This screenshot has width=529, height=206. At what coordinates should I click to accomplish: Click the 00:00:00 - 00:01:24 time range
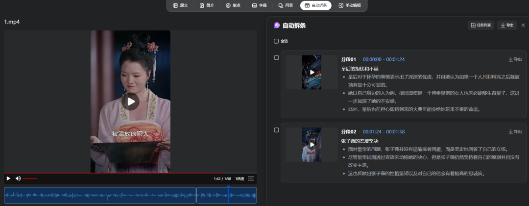point(384,59)
